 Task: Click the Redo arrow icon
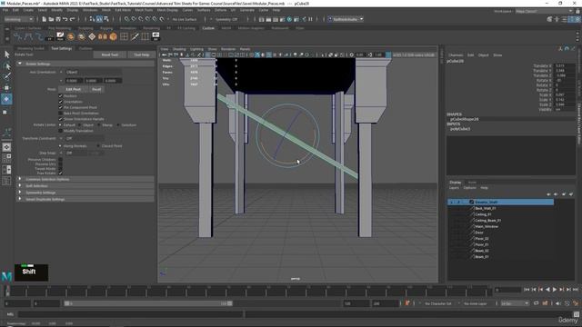(73, 19)
